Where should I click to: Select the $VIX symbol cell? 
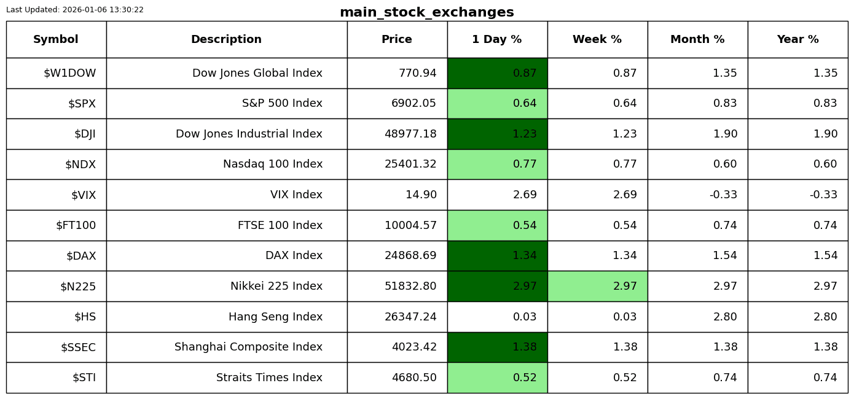tap(84, 195)
